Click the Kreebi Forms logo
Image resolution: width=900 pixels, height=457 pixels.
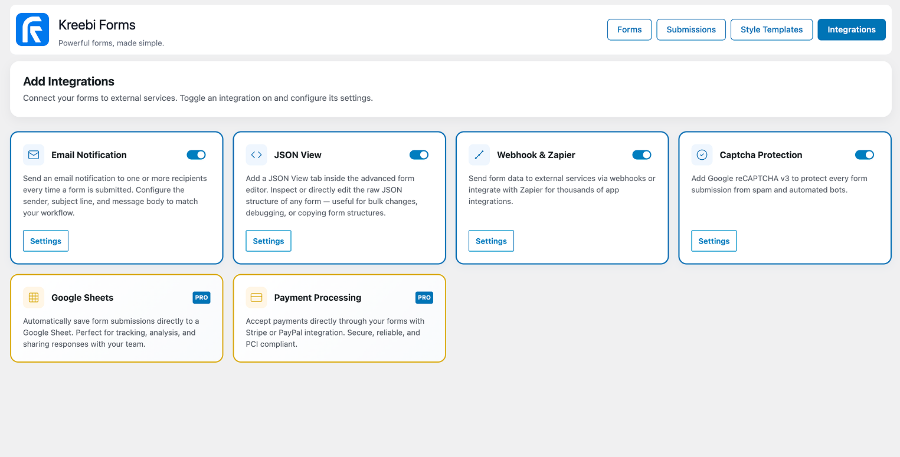[x=32, y=29]
